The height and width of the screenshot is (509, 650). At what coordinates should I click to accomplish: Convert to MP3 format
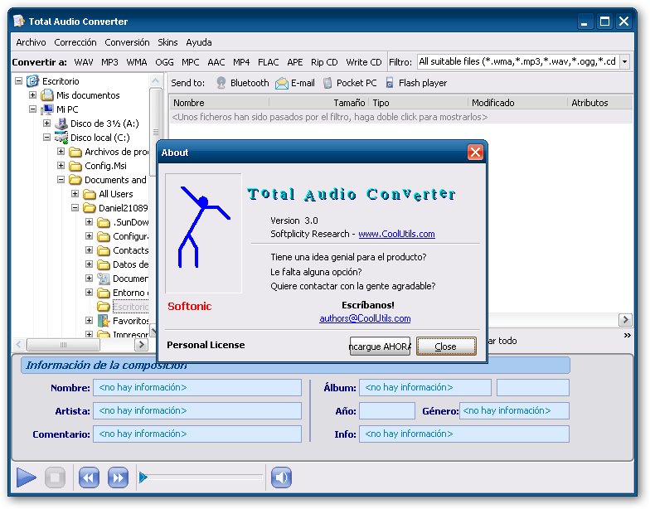click(x=109, y=62)
